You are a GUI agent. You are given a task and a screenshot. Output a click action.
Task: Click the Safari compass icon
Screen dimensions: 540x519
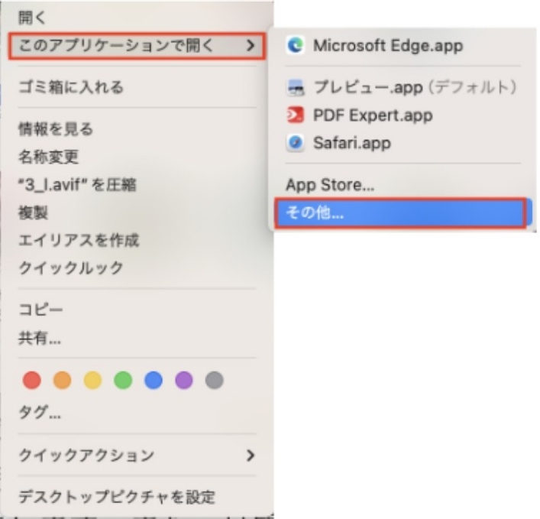(295, 143)
